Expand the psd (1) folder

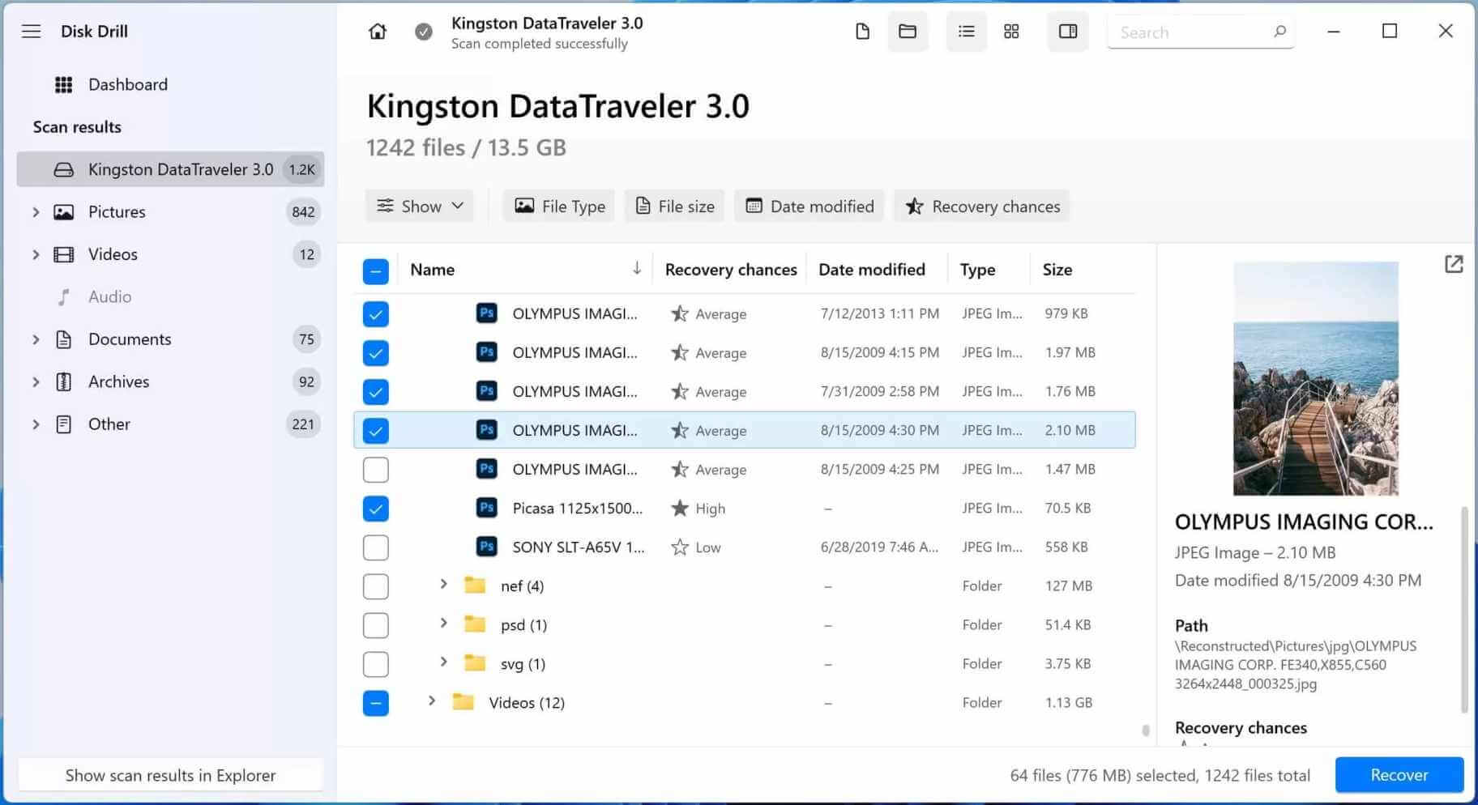click(x=443, y=624)
